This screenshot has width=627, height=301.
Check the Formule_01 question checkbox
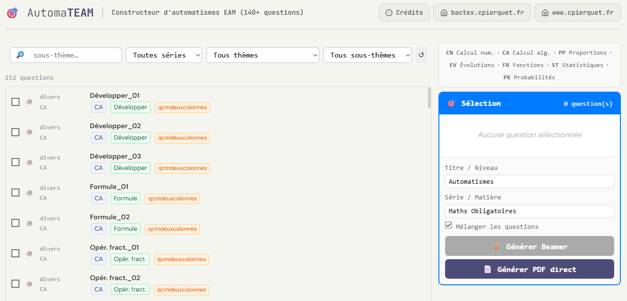(x=16, y=193)
